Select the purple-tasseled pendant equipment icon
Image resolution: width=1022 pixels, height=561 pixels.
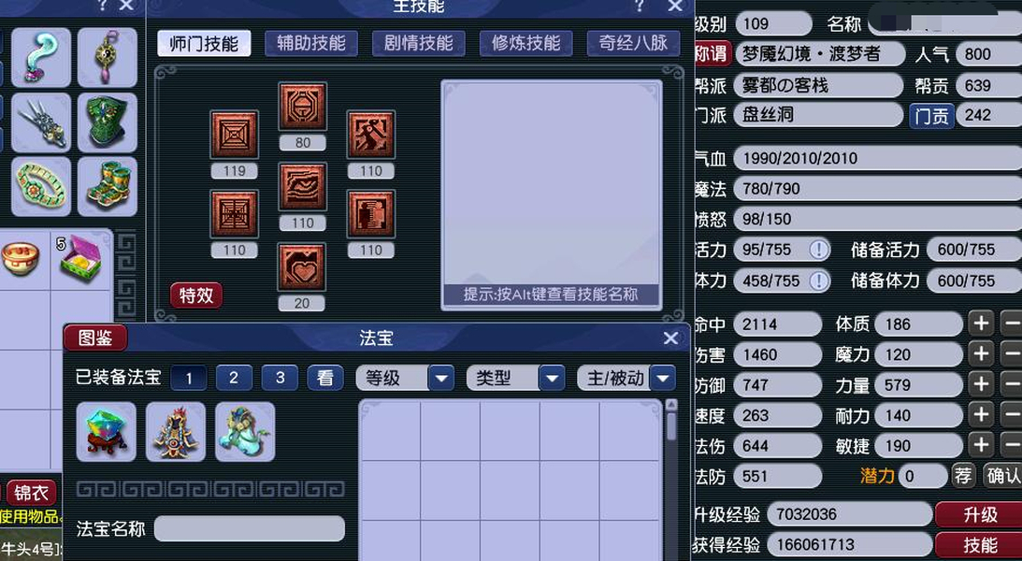[x=108, y=57]
